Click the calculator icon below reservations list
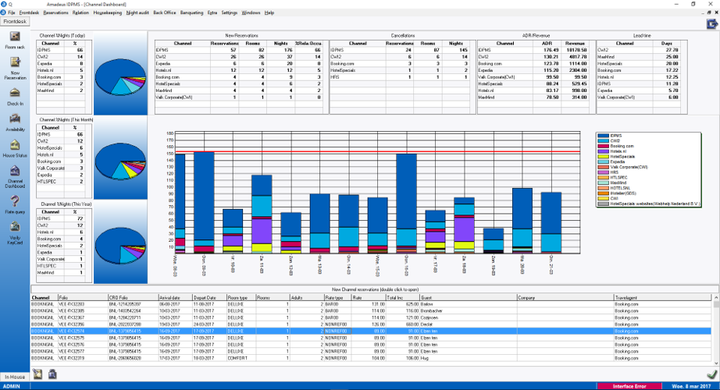Screen dimensions: 720x390 (x=52, y=374)
